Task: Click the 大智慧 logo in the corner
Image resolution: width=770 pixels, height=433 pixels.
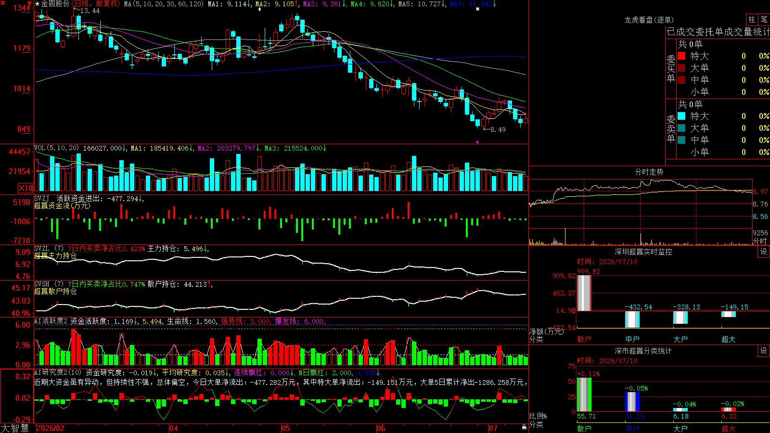Action: pos(15,428)
